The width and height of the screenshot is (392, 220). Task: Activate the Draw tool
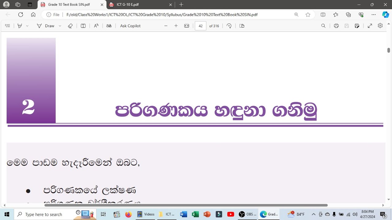tap(46, 26)
